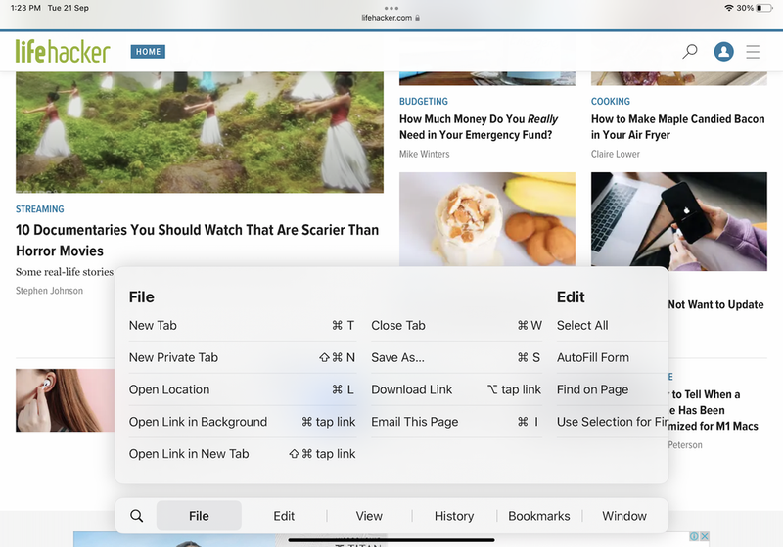Open Maple Candied Bacon article link
The image size is (783, 547).
(677, 127)
